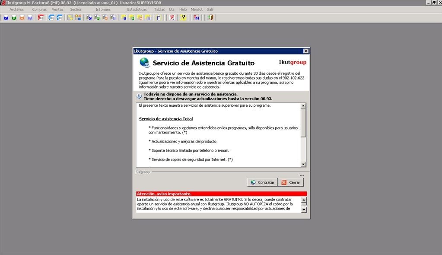Click the blue C cylinder toolbar icon

(x=6, y=18)
